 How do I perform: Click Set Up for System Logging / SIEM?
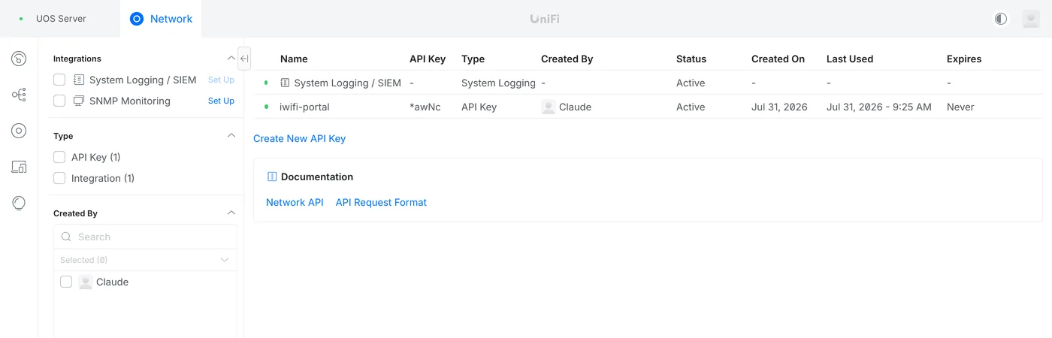(x=221, y=80)
